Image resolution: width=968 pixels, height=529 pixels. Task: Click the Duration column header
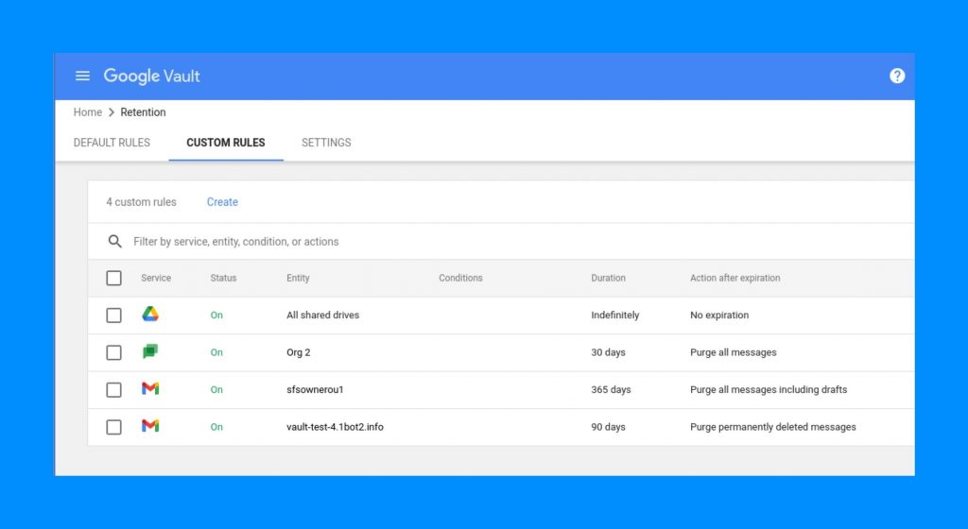[x=608, y=278]
